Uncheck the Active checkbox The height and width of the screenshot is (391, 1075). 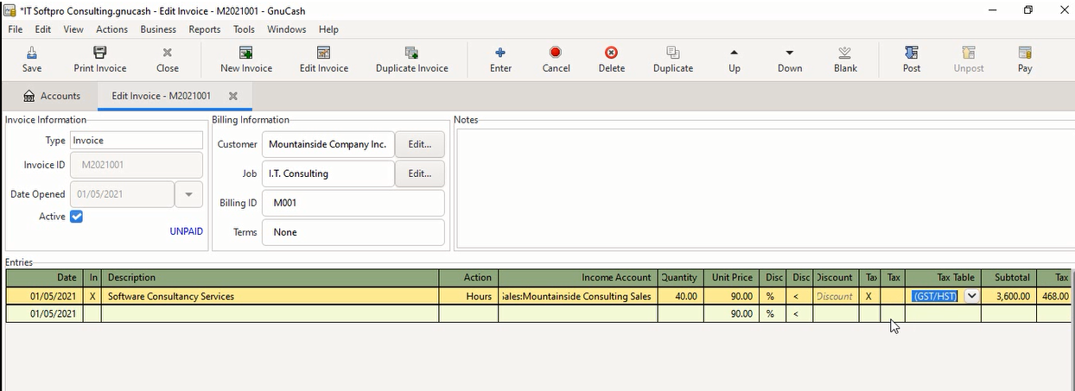click(x=76, y=217)
